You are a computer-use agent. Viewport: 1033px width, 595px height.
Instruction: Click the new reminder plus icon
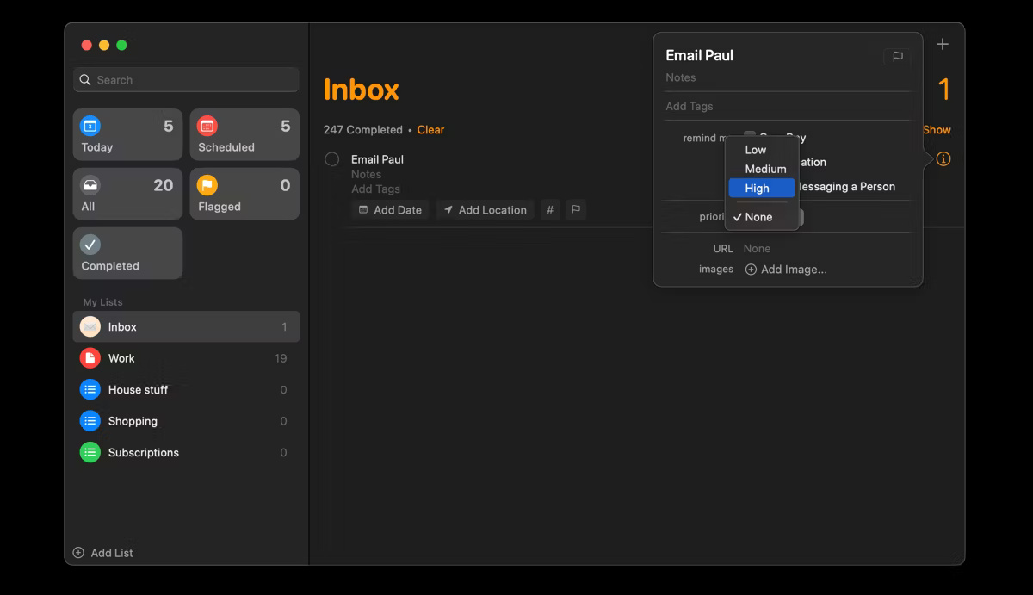coord(942,44)
